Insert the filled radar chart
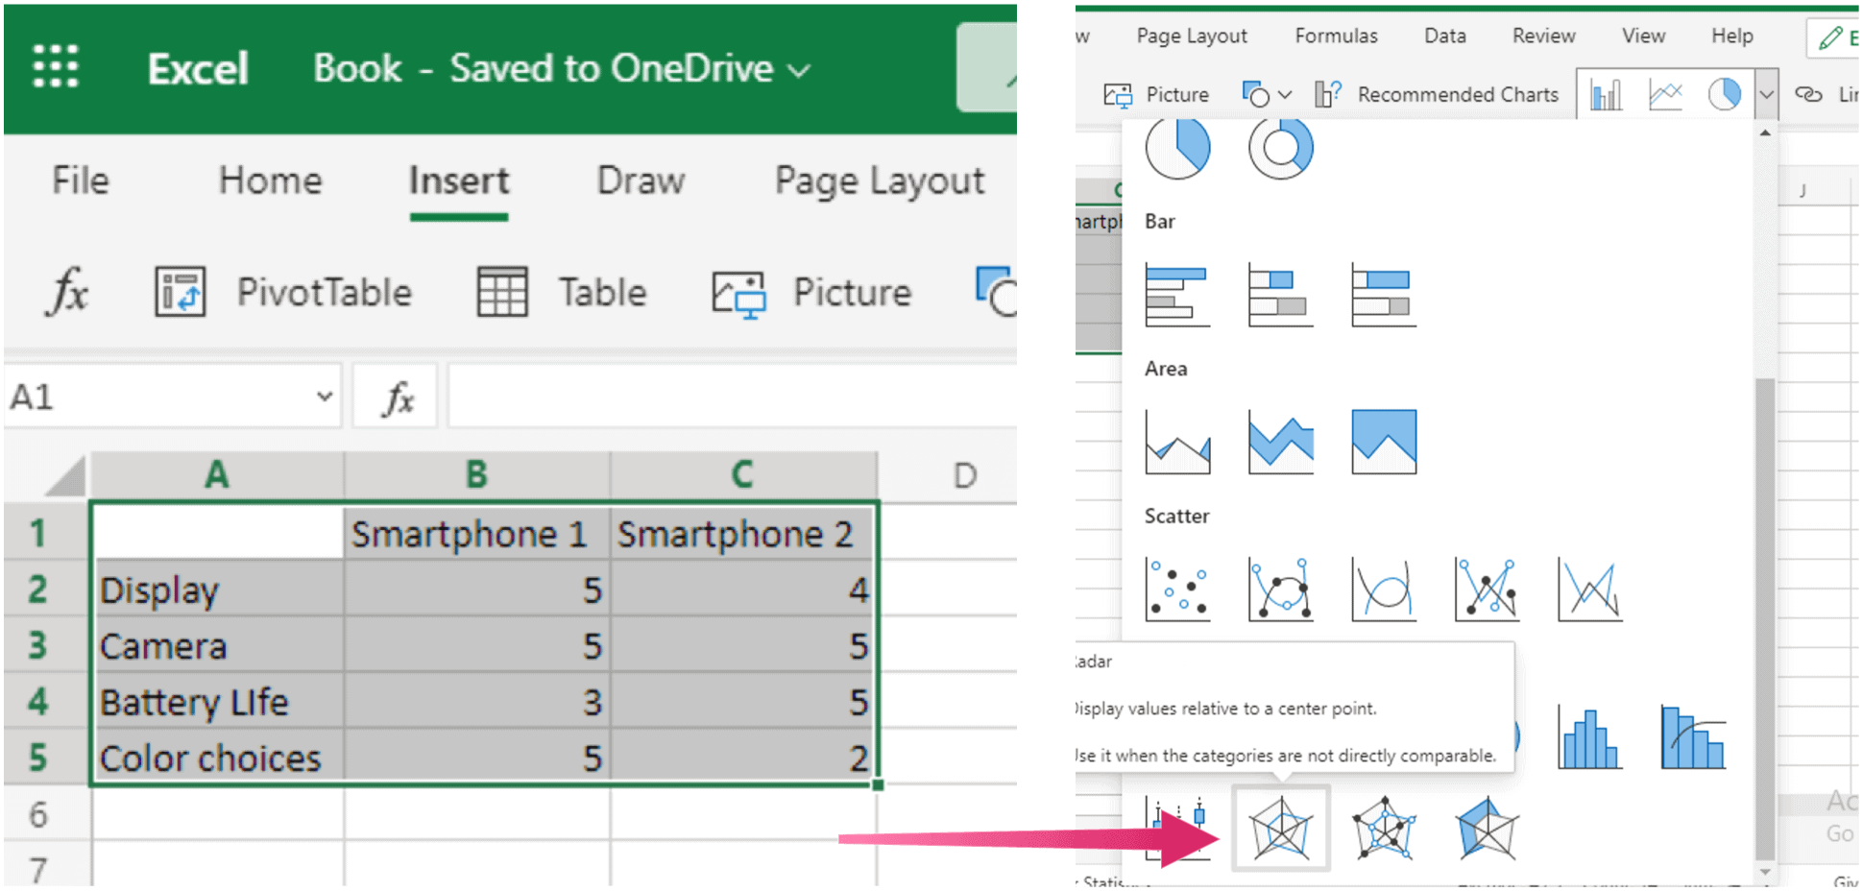 1487,829
